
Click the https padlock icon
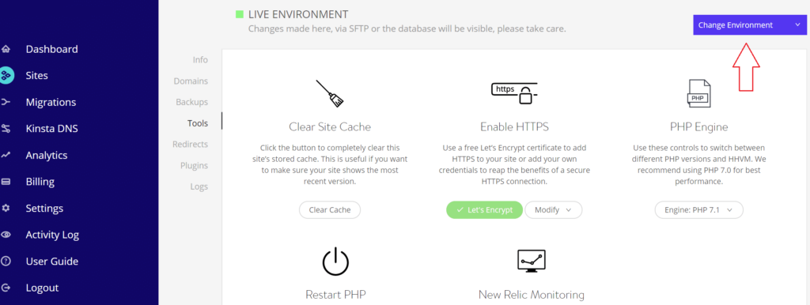tap(514, 93)
